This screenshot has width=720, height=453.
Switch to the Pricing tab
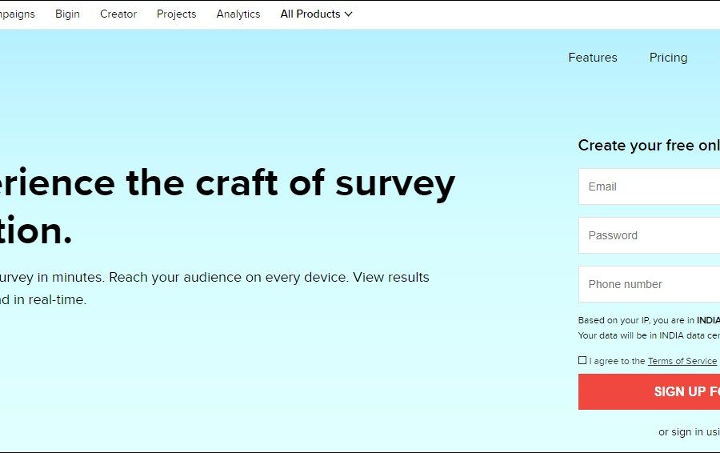pos(668,58)
